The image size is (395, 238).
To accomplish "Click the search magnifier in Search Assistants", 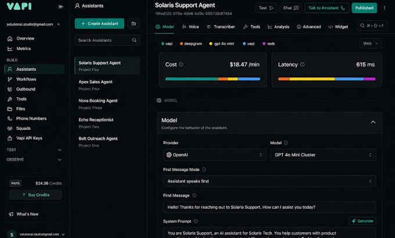I will [134, 40].
